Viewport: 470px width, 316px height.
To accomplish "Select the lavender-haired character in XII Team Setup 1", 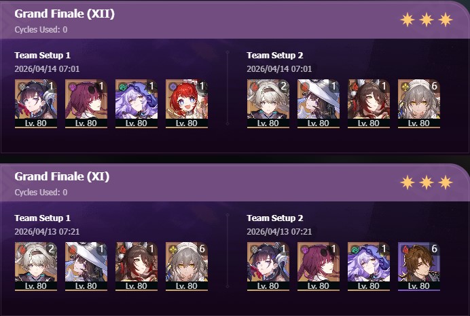I will (137, 104).
